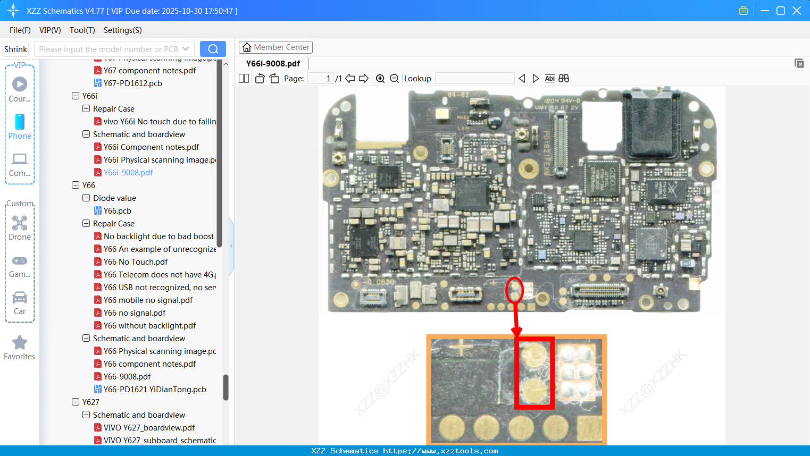The width and height of the screenshot is (810, 456).
Task: Close the document panel with corner icon
Action: 799,63
